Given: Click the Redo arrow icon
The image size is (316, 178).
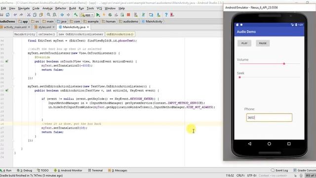Looking at the screenshot, I should point(21,15).
